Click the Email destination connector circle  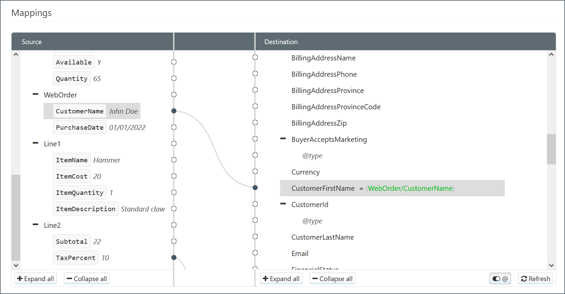(x=255, y=253)
